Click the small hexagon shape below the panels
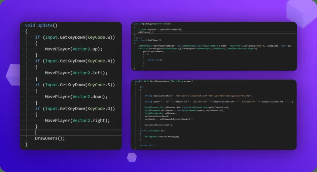Screen dimensions: 317x172 (132, 157)
